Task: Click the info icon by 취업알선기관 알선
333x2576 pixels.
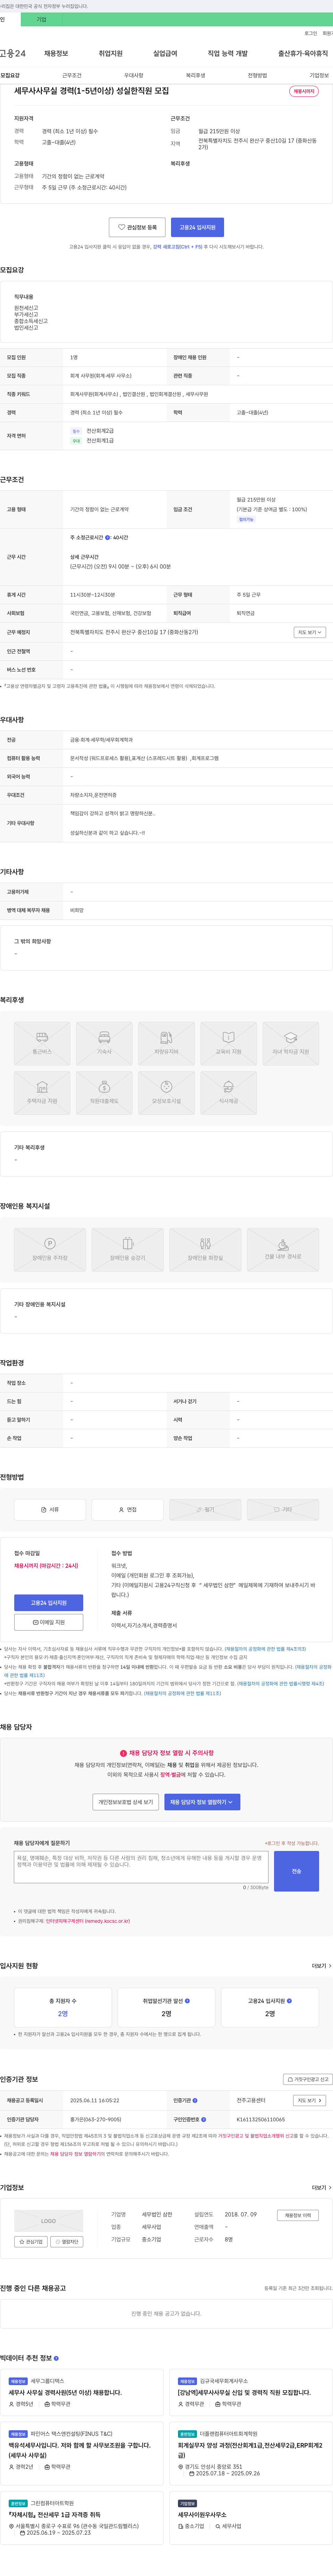Action: 187,2001
